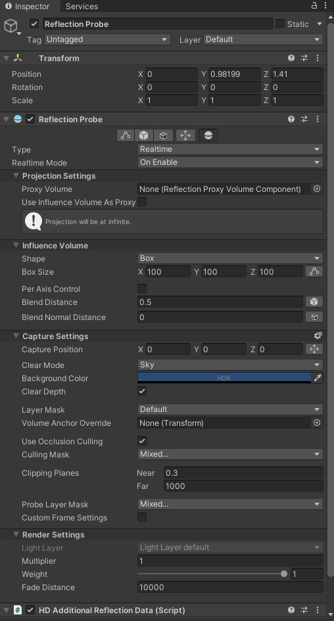Screen dimensions: 334x621
Task: Open the Clear Mode dropdown showing Sky
Action: (230, 365)
